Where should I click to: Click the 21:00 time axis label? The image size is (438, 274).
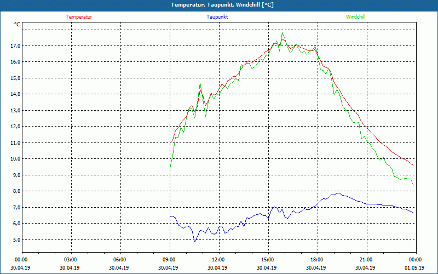[366, 260]
